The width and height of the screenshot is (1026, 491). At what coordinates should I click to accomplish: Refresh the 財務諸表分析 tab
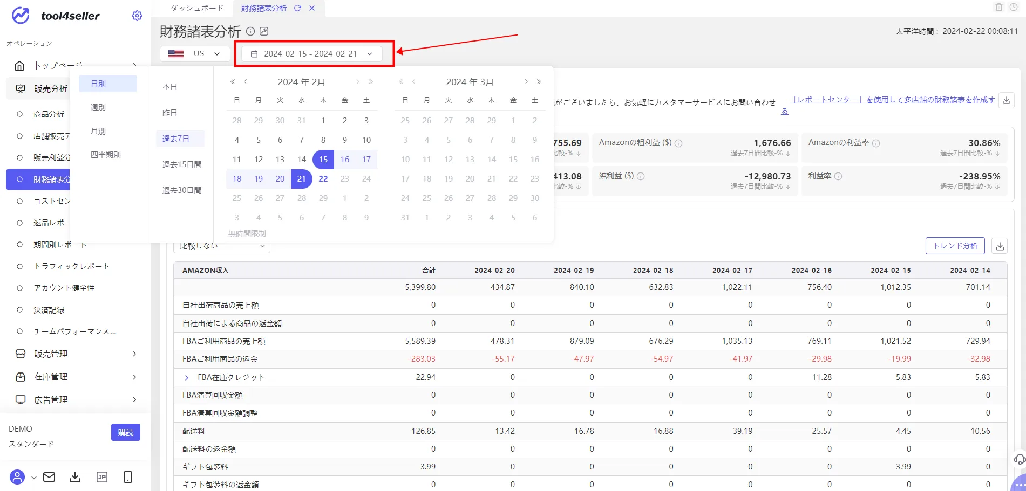pos(297,8)
